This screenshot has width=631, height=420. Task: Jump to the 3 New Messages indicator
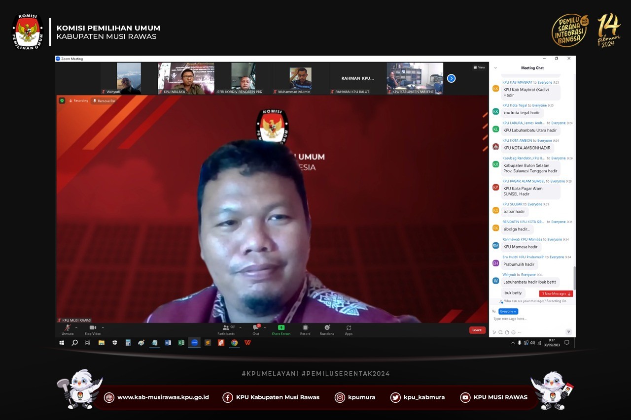tap(556, 293)
